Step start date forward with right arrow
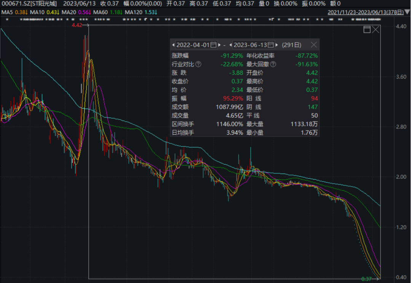This screenshot has height=283, width=411. pos(219,45)
